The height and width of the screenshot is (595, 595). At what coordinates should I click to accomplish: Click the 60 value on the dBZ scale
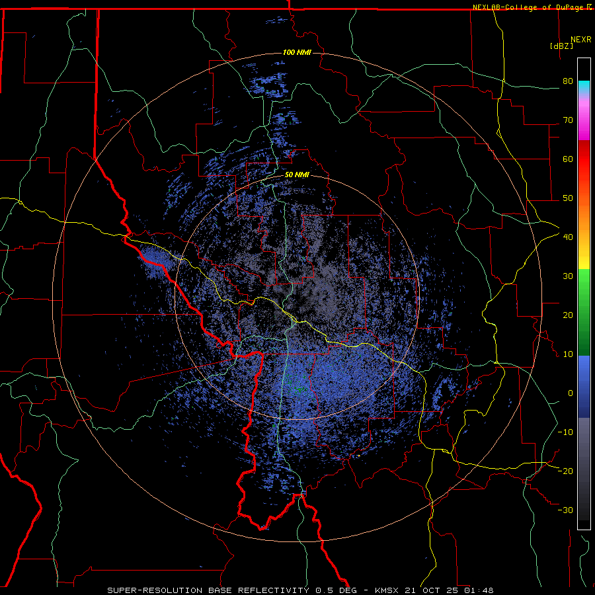(x=568, y=159)
